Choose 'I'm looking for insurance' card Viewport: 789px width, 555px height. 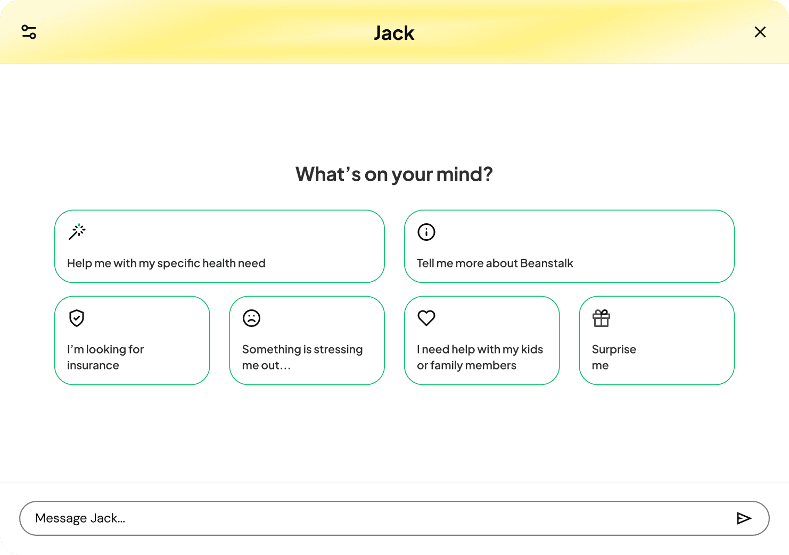tap(132, 340)
